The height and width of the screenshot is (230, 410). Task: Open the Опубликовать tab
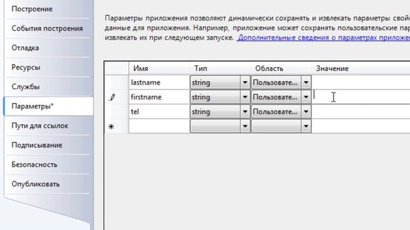(49, 184)
